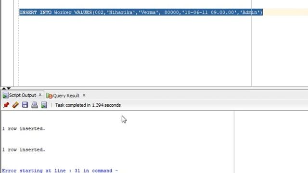Close the Query Result tab
The image size is (308, 173).
84,95
